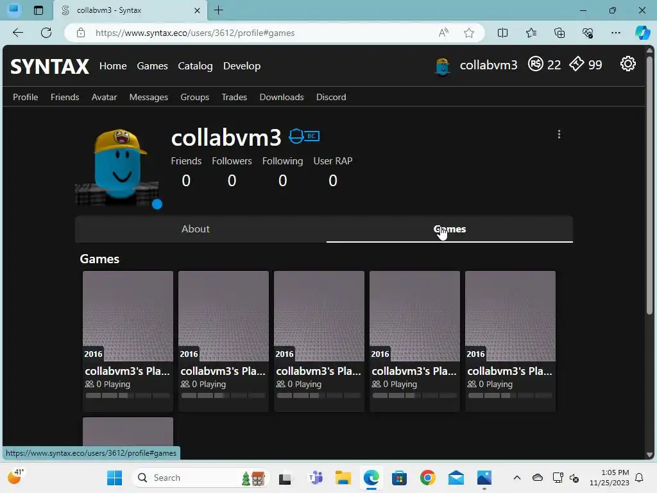Open Friends in secondary nav
Viewport: 657px width, 493px height.
[65, 97]
